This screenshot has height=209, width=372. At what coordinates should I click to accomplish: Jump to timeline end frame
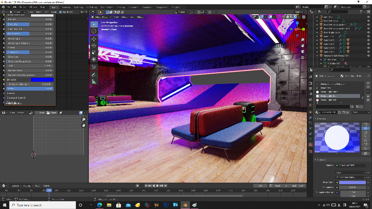pos(165,186)
